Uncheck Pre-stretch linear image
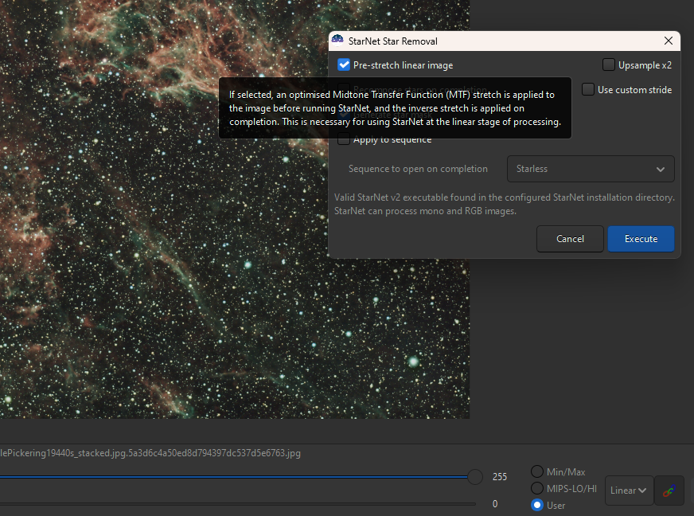 pos(344,65)
